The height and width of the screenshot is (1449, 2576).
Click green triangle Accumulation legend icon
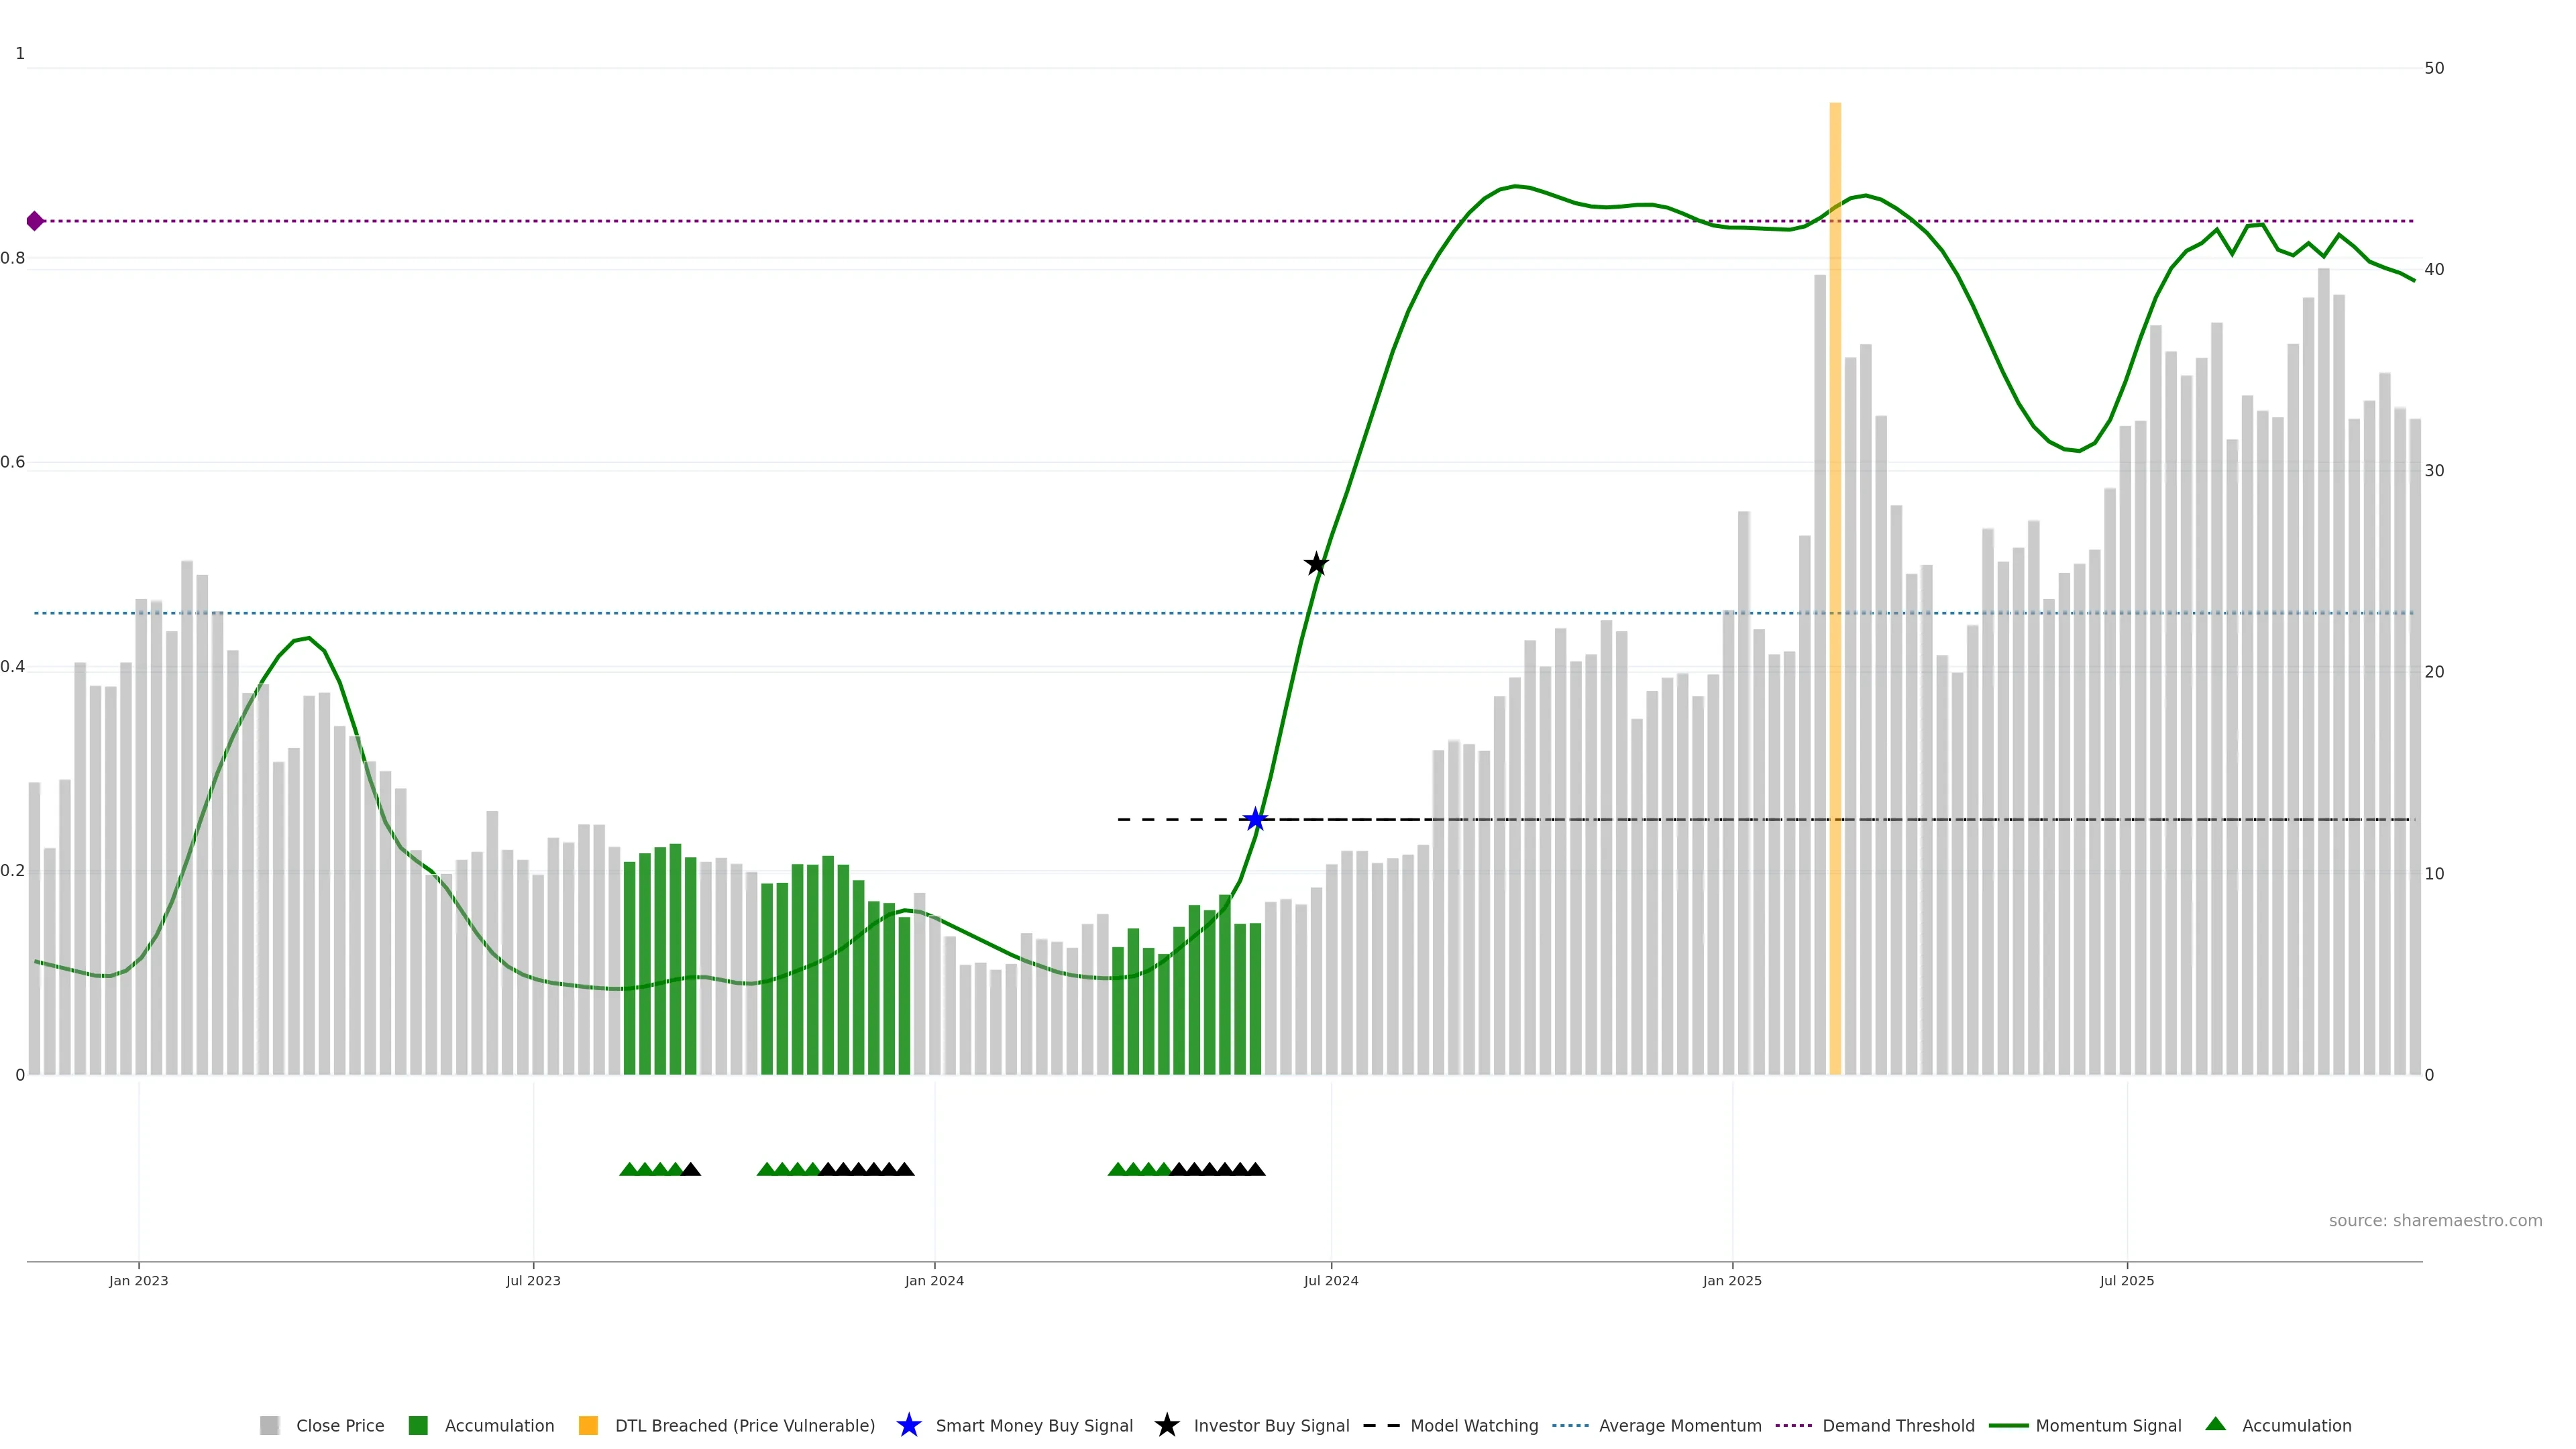pos(2216,1424)
